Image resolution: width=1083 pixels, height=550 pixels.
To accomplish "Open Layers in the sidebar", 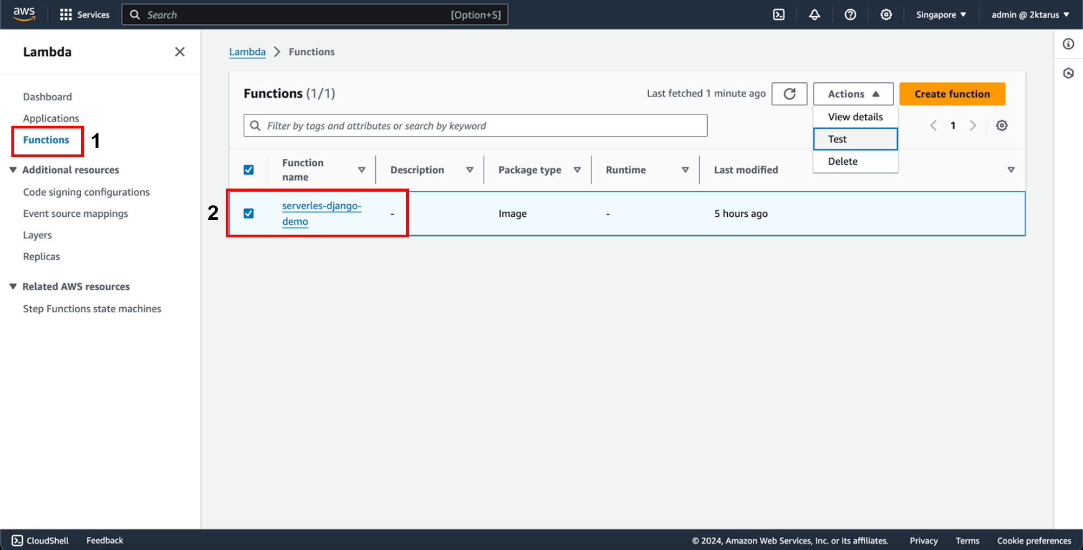I will (37, 235).
